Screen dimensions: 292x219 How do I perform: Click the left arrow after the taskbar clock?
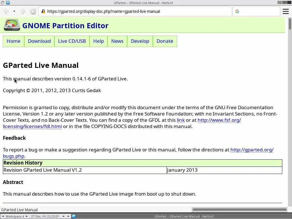pyautogui.click(x=63, y=216)
